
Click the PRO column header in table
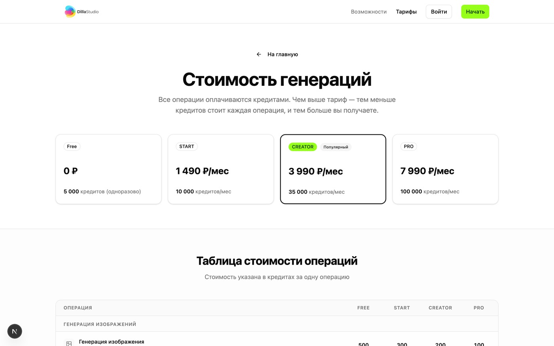(479, 308)
